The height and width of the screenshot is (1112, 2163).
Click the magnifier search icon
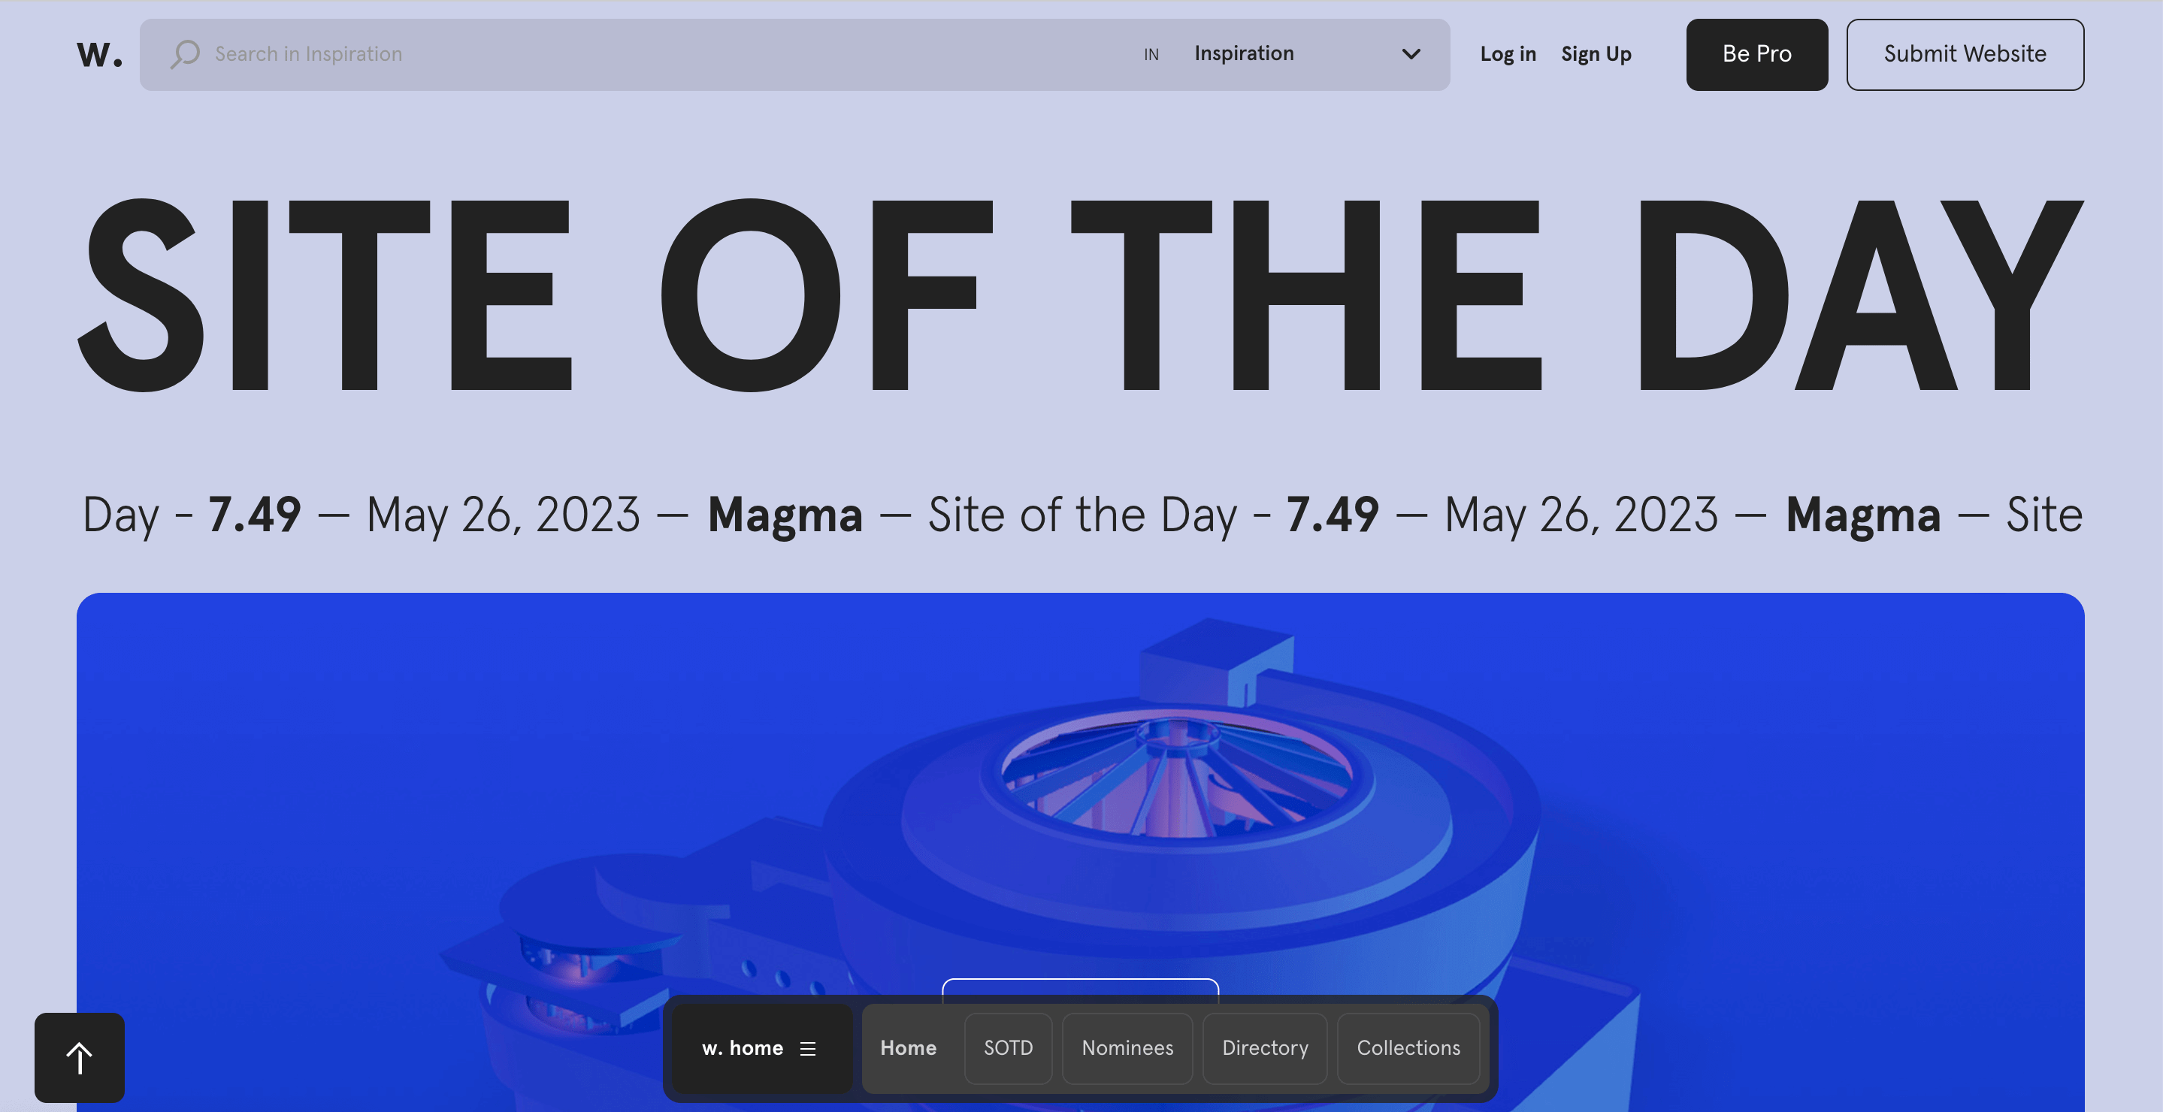click(x=185, y=53)
